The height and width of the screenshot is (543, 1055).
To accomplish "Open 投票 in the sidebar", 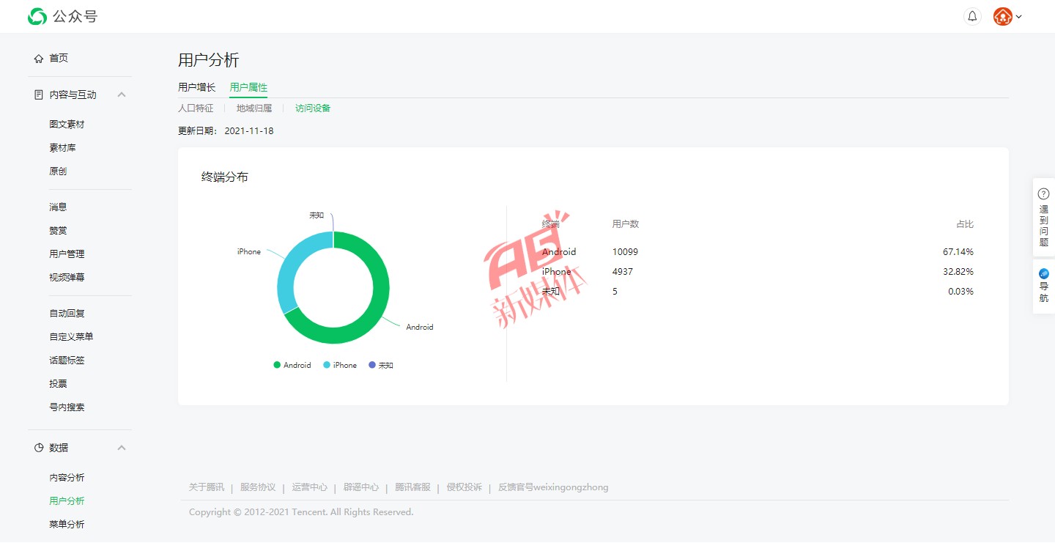I will coord(58,384).
